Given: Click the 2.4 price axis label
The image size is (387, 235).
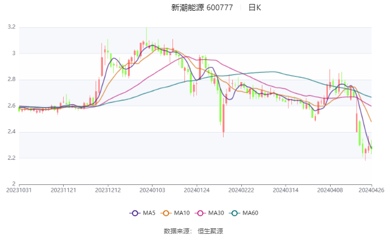Looking at the screenshot, I should 11,131.
